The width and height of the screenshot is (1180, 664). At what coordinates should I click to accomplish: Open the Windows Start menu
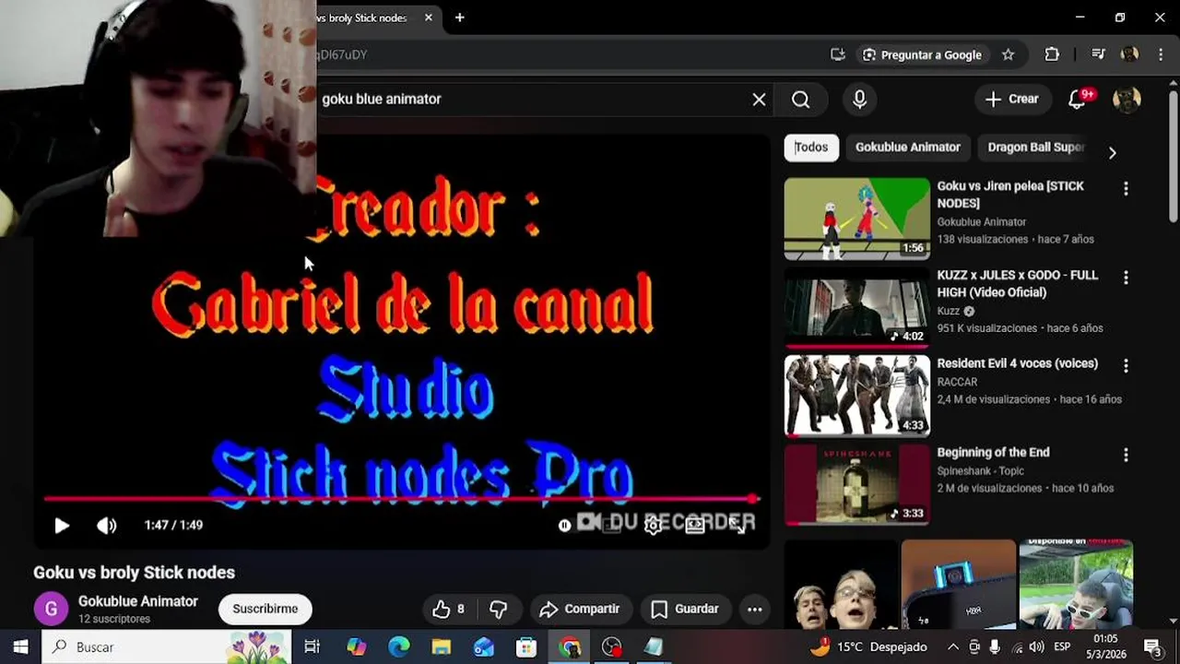coord(20,646)
